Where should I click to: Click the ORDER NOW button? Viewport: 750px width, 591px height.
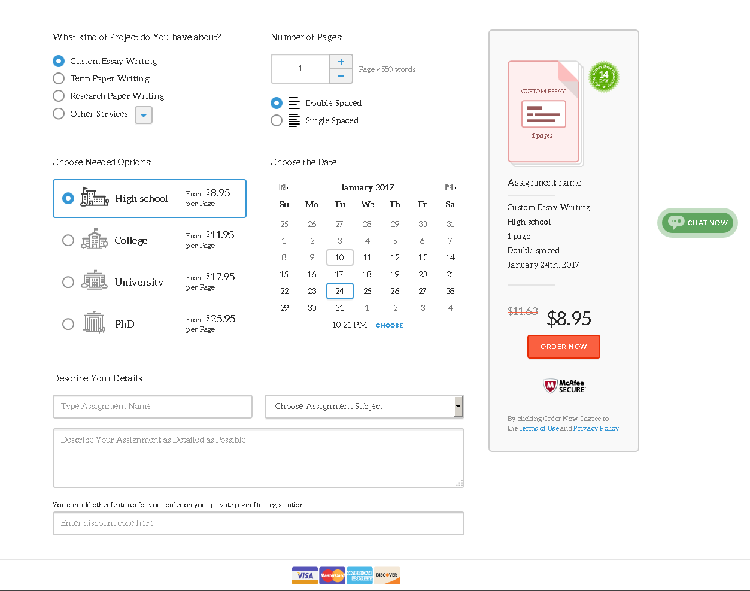[x=564, y=347]
